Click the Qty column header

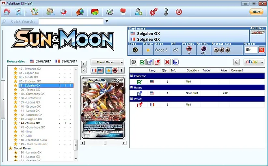pyautogui.click(x=164, y=70)
